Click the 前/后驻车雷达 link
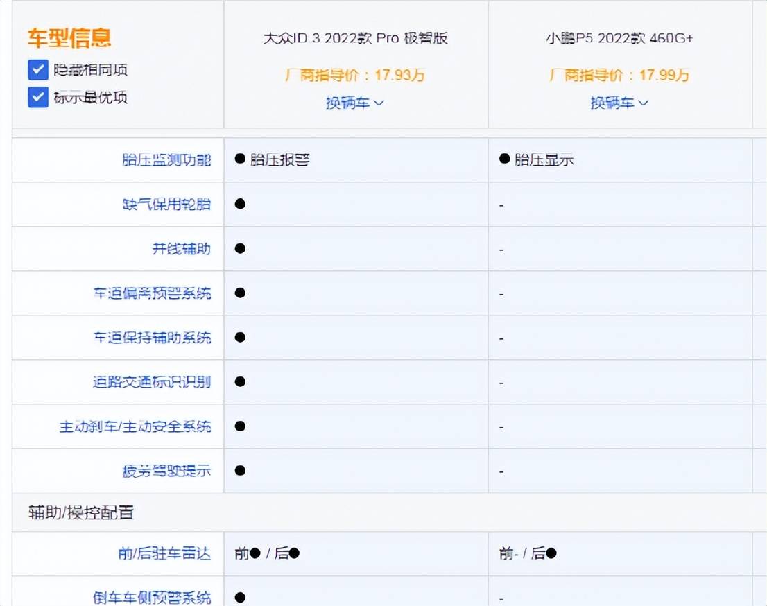The image size is (767, 606). click(164, 554)
